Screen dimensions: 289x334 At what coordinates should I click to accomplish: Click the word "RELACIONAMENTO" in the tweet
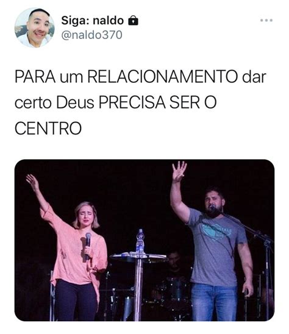(163, 77)
